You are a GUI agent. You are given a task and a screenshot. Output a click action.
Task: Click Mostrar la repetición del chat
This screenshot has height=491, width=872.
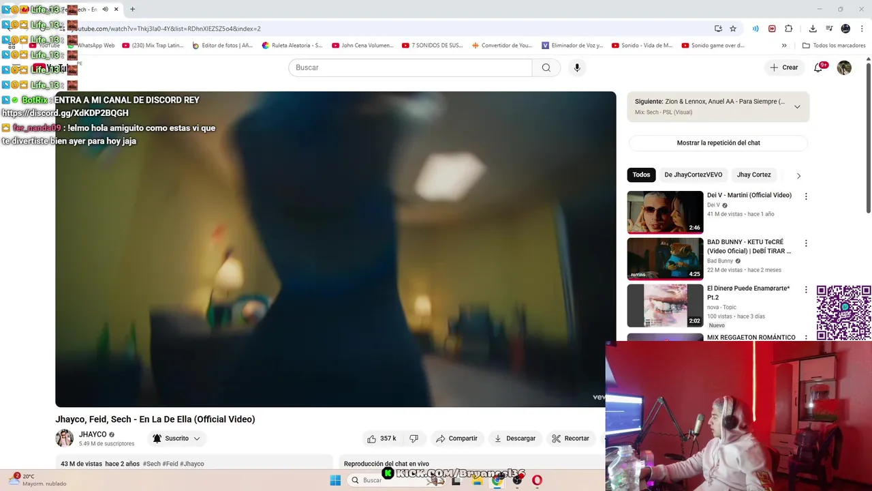coord(718,143)
